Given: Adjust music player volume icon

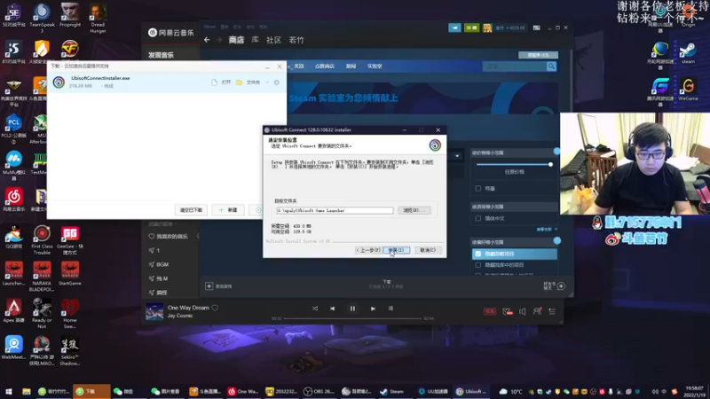Looking at the screenshot, I should pyautogui.click(x=522, y=311).
